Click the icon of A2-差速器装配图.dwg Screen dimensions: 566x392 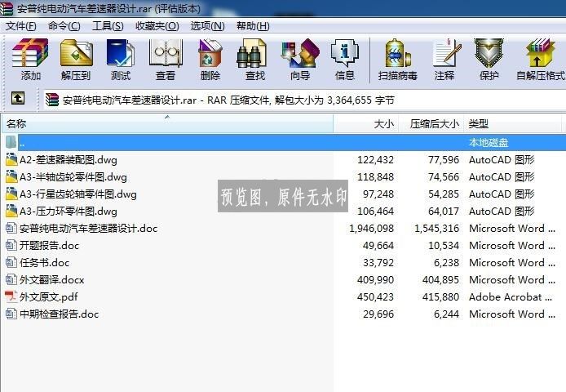11,159
